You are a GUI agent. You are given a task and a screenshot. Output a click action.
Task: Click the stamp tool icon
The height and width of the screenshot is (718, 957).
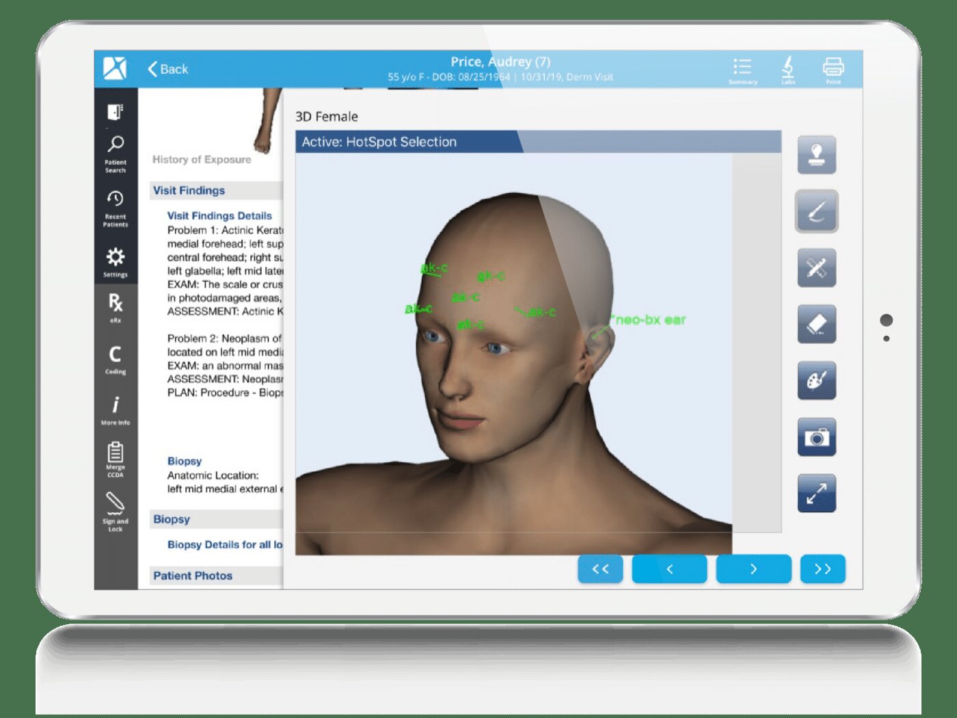tap(816, 155)
